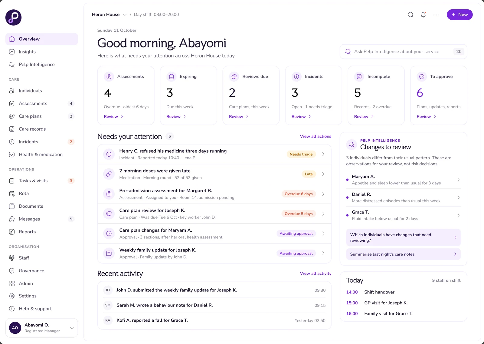This screenshot has width=484, height=344.
Task: Click View all actions link
Action: 316,136
